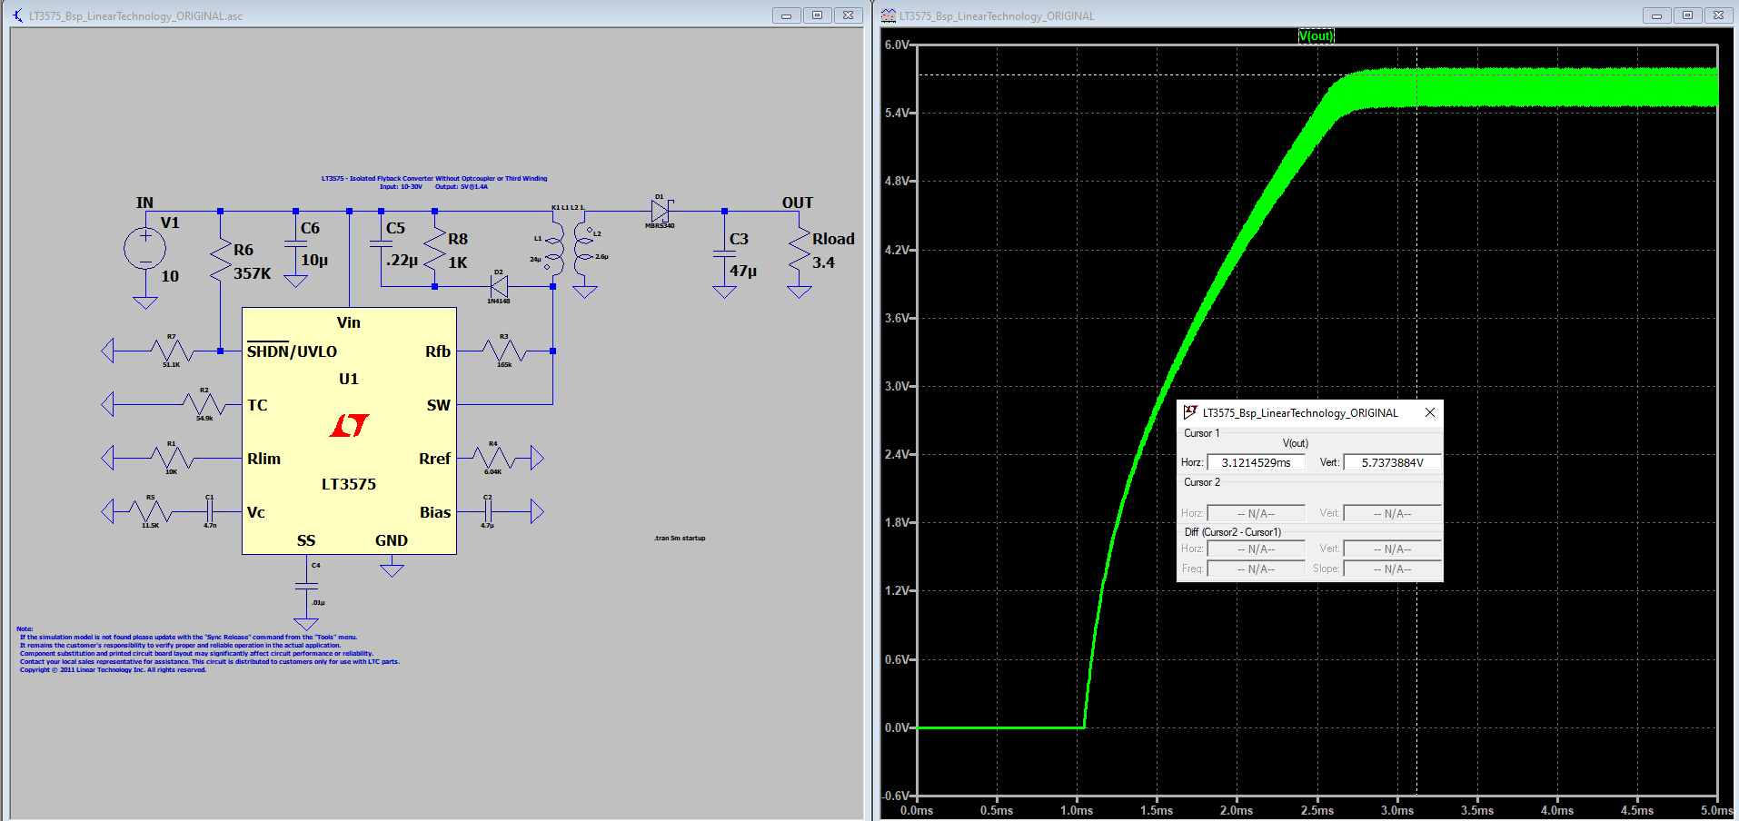Click the LT3575 part name on U1
Image resolution: width=1739 pixels, height=821 pixels.
tap(349, 484)
